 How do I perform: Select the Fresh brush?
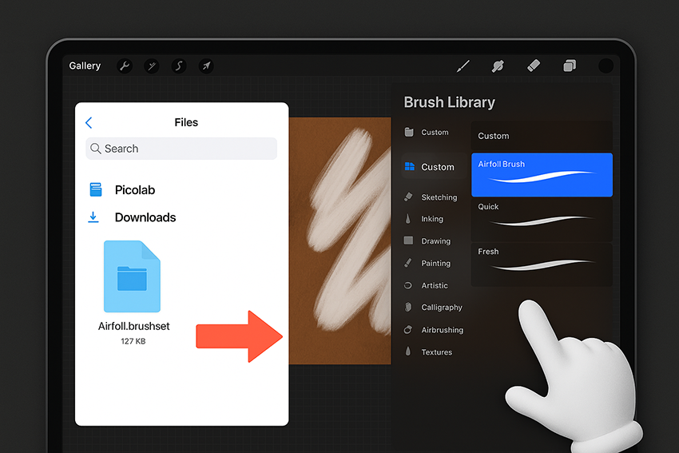click(542, 264)
